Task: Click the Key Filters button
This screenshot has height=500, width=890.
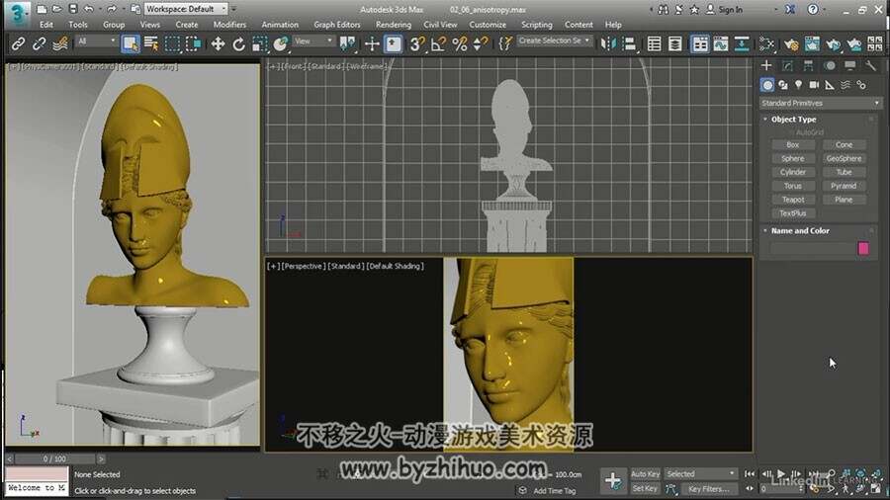Action: (708, 489)
